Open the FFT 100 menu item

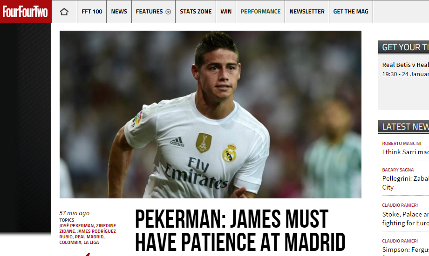coord(92,12)
